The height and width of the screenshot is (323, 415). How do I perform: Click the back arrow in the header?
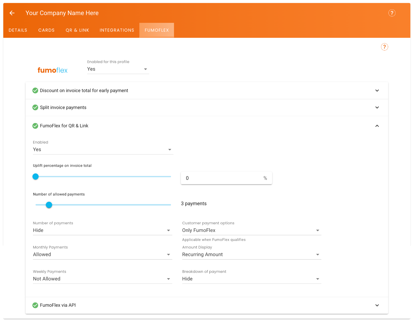(x=12, y=13)
